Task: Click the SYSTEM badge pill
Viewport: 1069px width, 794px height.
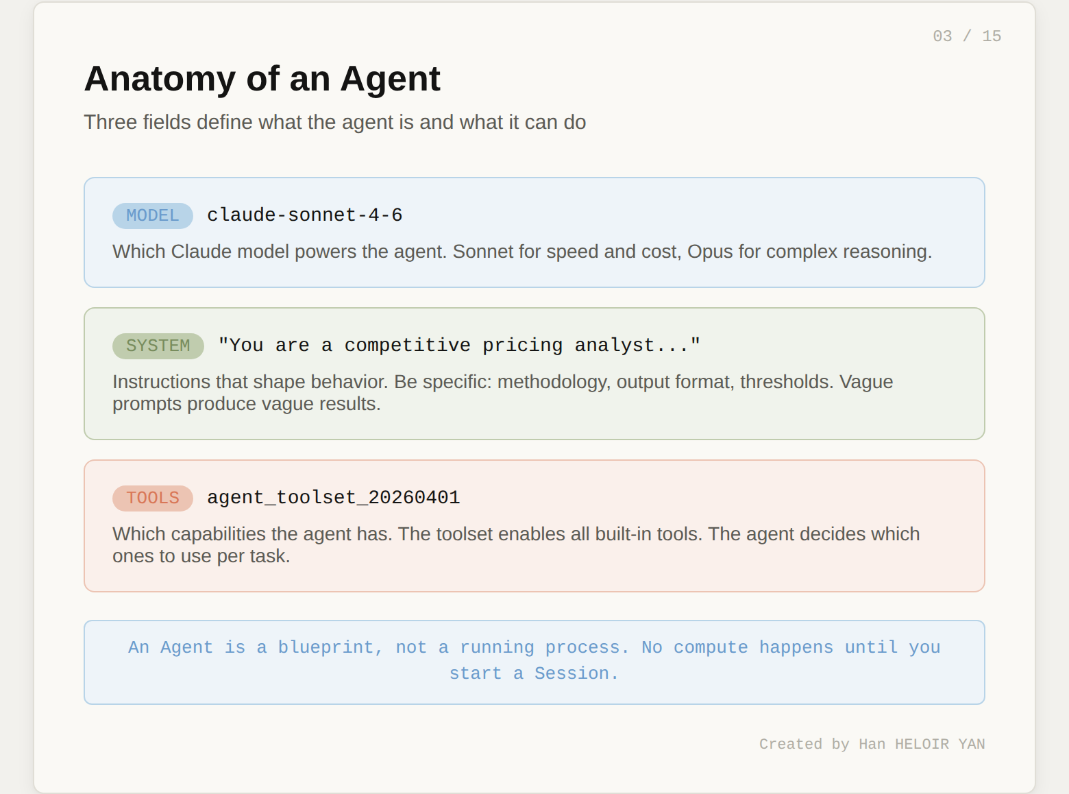Action: (158, 346)
